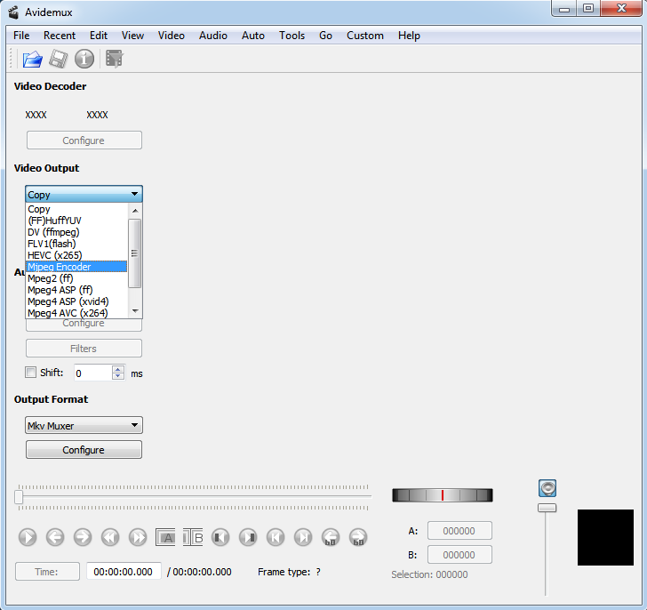Viewport: 647px width, 610px height.
Task: Go to previous frame arrow
Action: [x=55, y=537]
